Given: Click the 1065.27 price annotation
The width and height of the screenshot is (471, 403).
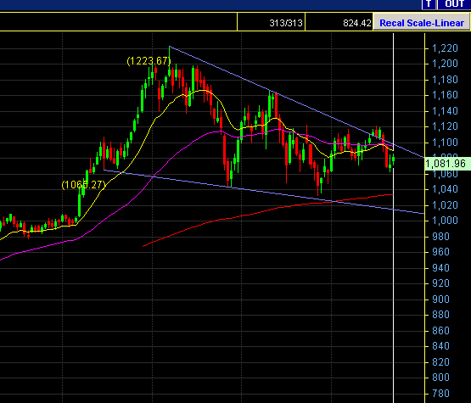Looking at the screenshot, I should pyautogui.click(x=83, y=185).
